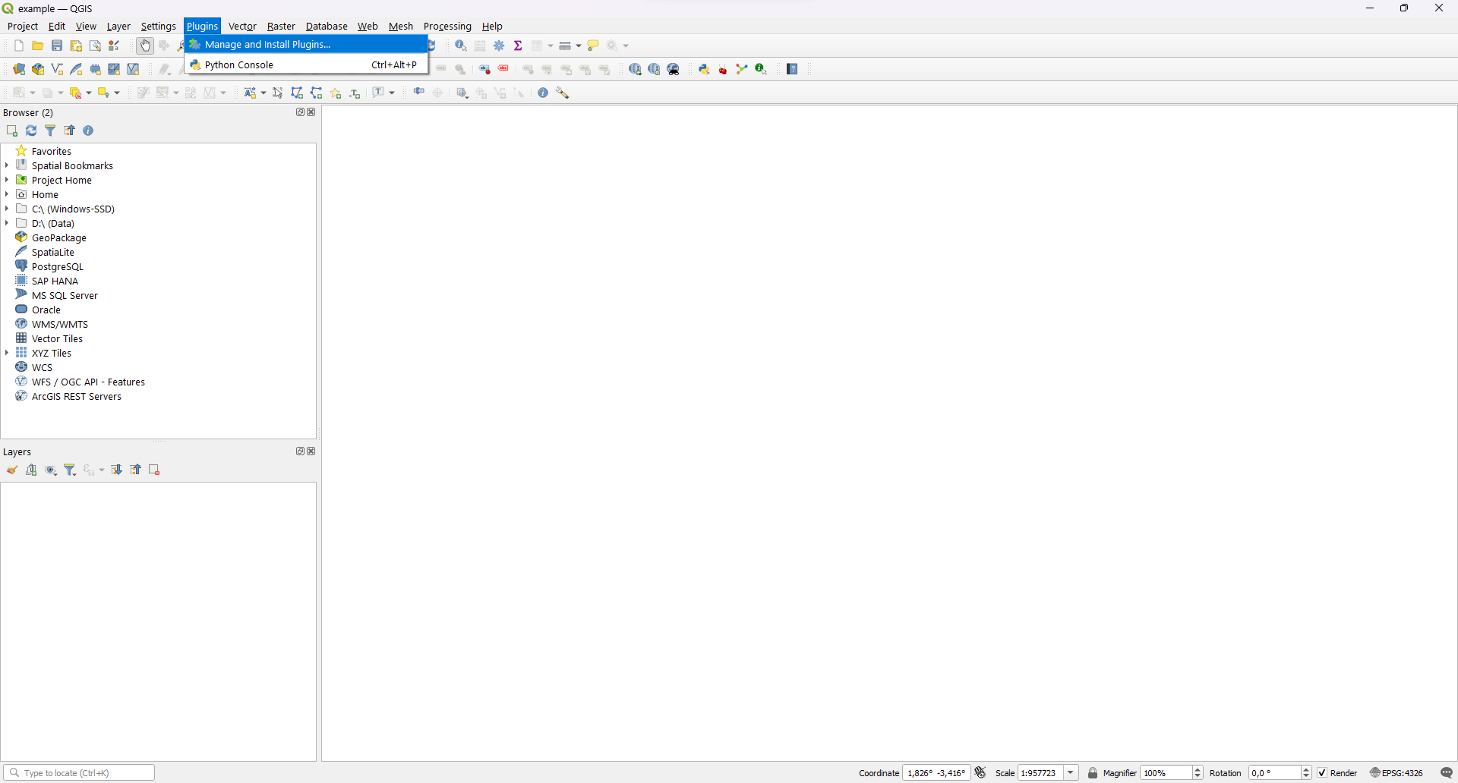The width and height of the screenshot is (1458, 783).
Task: Open Data Source Manager icon
Action: pos(19,69)
